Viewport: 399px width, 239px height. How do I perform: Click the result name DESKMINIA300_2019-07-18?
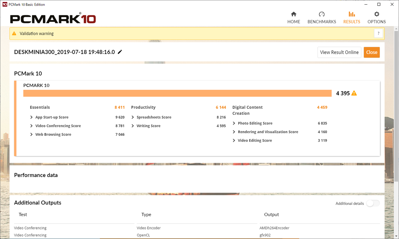[65, 52]
